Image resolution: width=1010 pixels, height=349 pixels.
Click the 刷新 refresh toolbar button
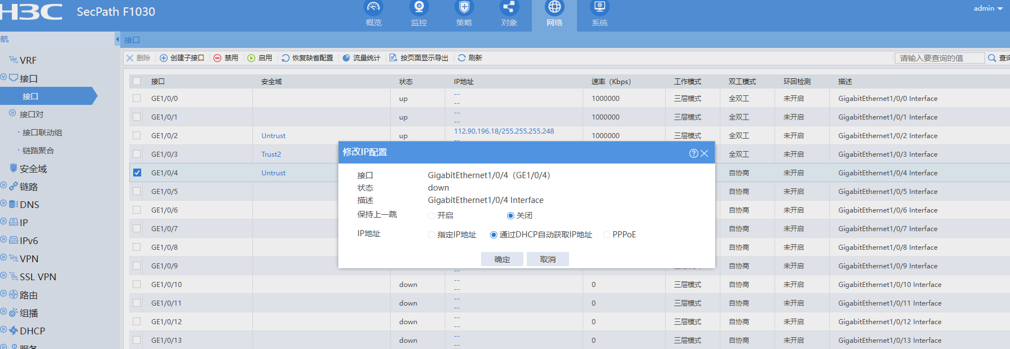[470, 58]
